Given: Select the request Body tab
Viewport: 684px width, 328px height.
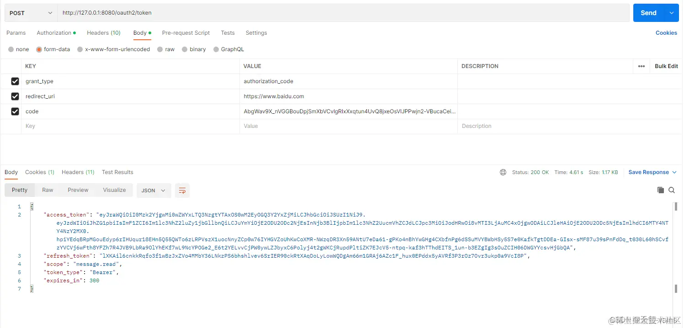Looking at the screenshot, I should pos(142,33).
